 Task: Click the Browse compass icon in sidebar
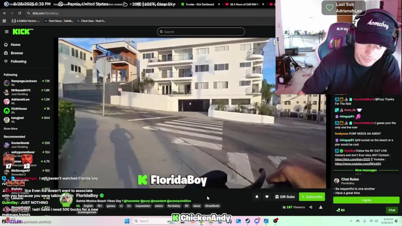click(6, 53)
